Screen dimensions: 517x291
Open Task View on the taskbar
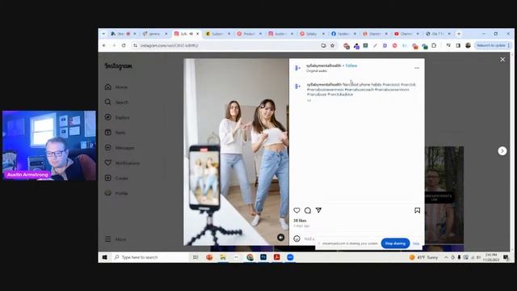point(195,257)
